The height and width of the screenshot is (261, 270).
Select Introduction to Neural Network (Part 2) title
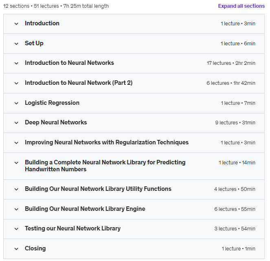pyautogui.click(x=79, y=83)
